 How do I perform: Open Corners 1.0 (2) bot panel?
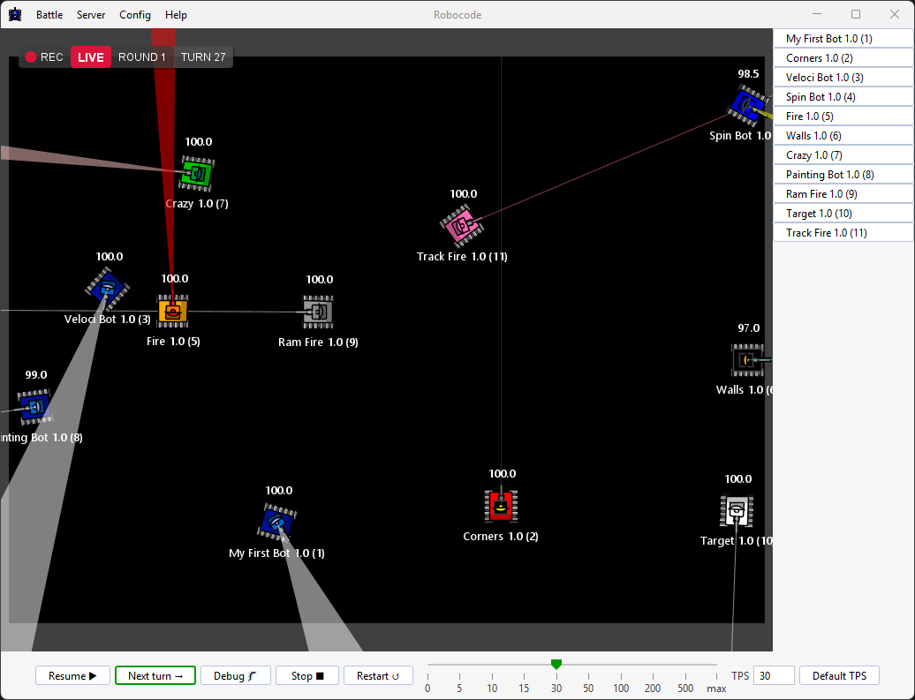[843, 57]
